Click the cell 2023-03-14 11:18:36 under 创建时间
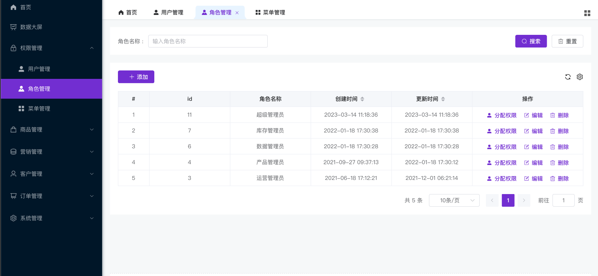This screenshot has height=276, width=598. pyautogui.click(x=351, y=115)
